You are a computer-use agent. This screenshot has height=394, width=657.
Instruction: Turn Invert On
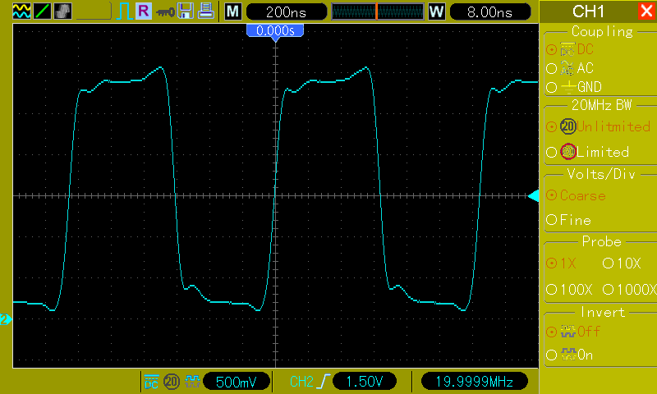pos(570,355)
